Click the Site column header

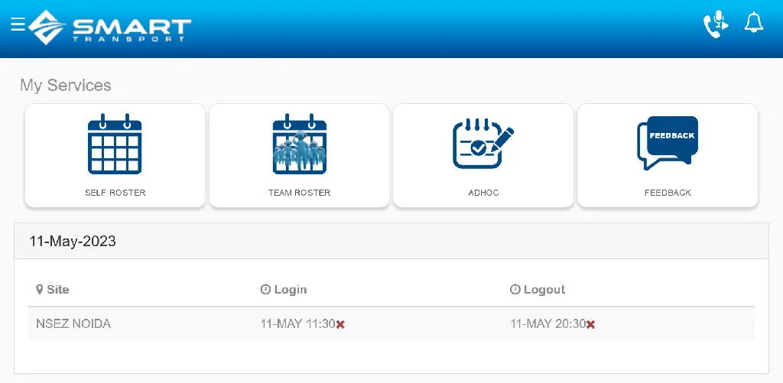tap(53, 290)
